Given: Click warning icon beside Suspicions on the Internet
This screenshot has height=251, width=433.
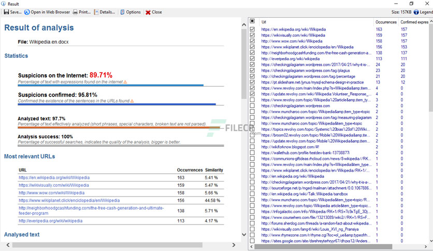Looking at the screenshot, I should click(x=125, y=82).
